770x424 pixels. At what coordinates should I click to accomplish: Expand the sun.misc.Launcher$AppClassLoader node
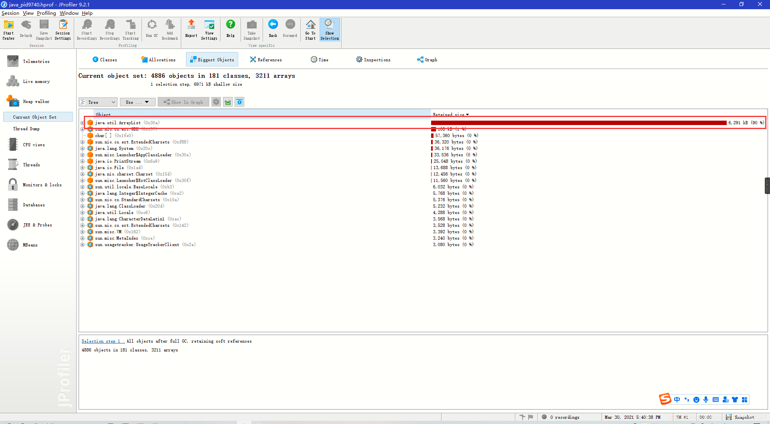pyautogui.click(x=82, y=155)
